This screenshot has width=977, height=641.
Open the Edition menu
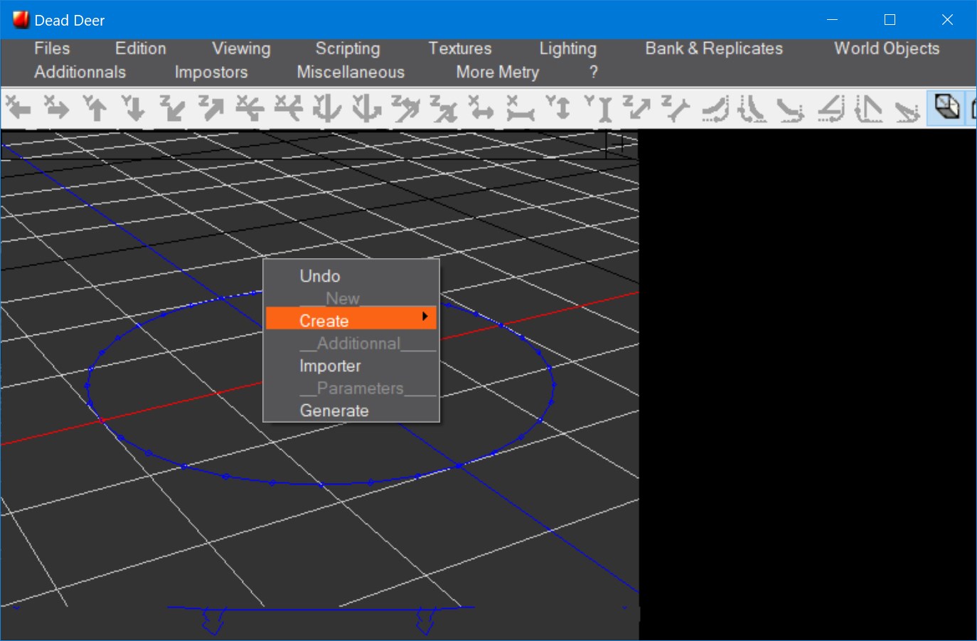[141, 48]
